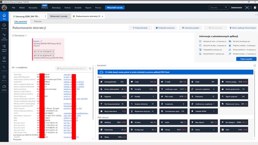Click the Pokaż wszystkie button
The height and width of the screenshot is (145, 258).
point(246,59)
